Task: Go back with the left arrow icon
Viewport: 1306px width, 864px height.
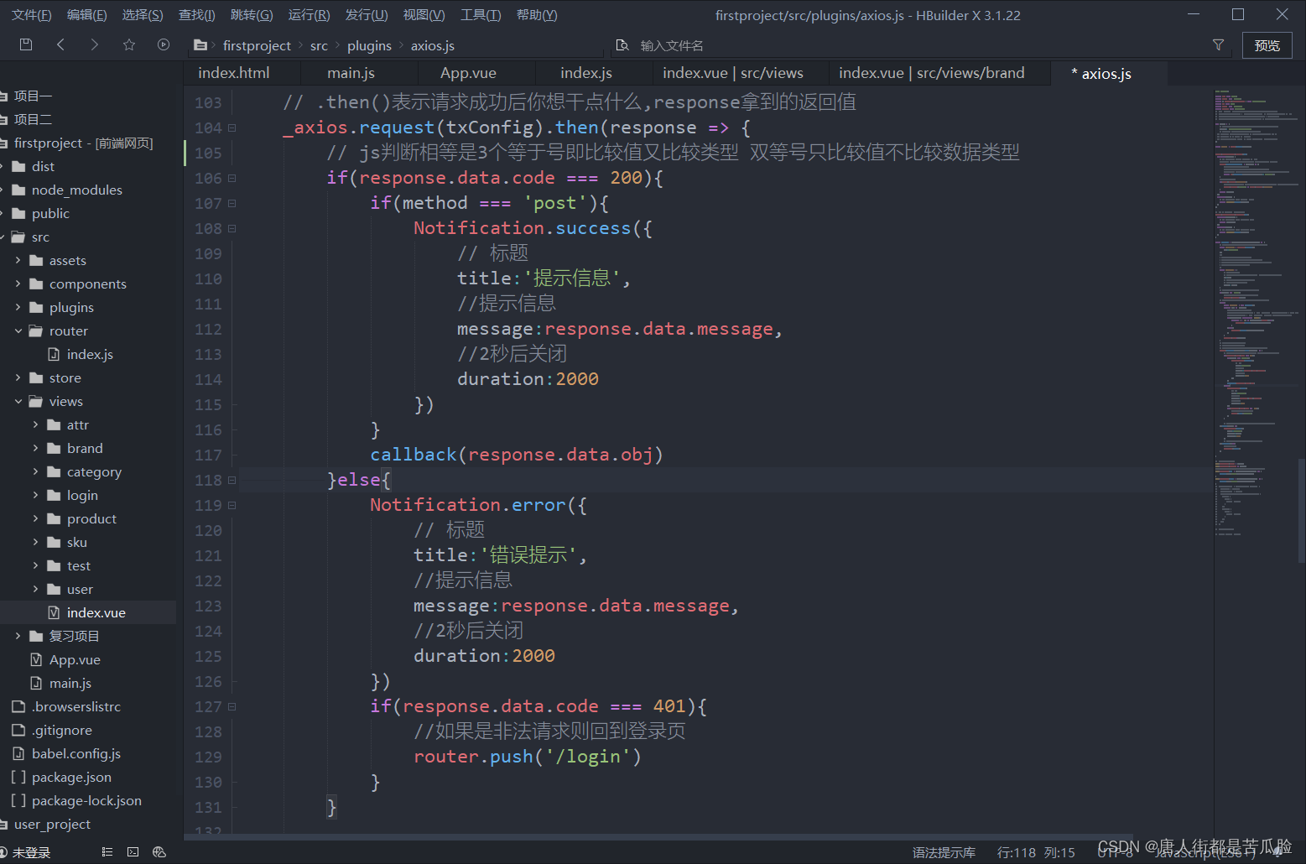Action: pos(60,44)
